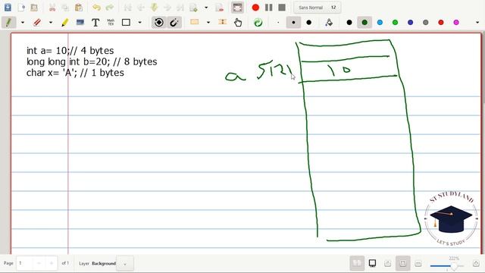Image resolution: width=485 pixels, height=273 pixels.
Task: Click the zoom slider handle
Action: click(x=454, y=266)
